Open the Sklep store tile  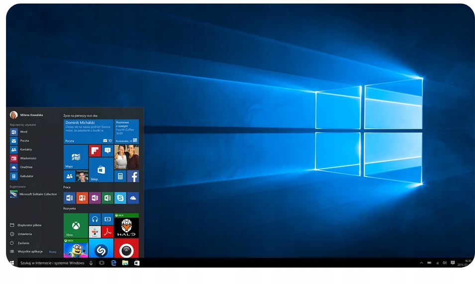[101, 170]
